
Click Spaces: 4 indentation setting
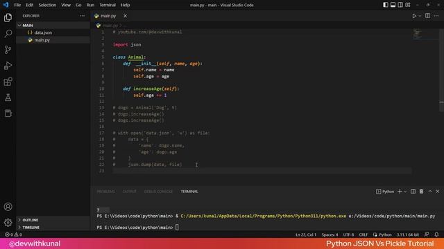330,234
